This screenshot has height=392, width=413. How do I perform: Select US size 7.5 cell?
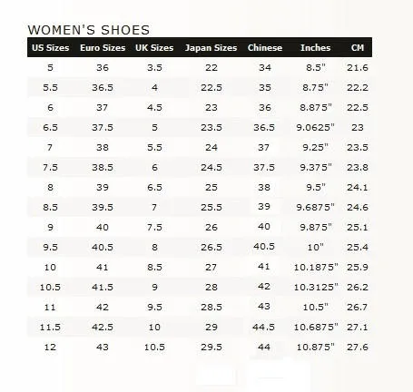50,168
